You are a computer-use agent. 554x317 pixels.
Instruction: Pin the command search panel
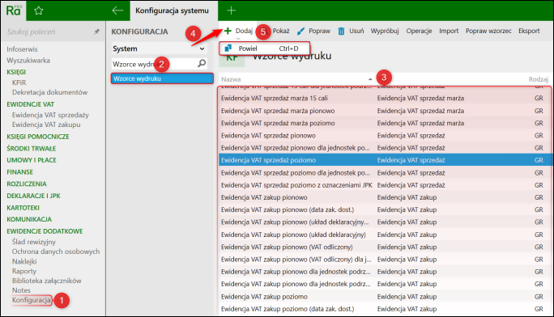[x=96, y=32]
